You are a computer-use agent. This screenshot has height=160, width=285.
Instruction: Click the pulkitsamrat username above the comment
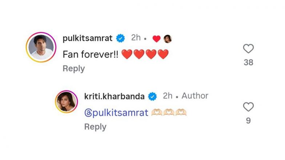(x=88, y=38)
